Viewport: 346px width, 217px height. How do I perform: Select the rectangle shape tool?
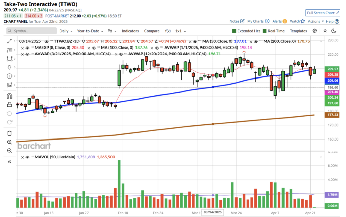9,59
